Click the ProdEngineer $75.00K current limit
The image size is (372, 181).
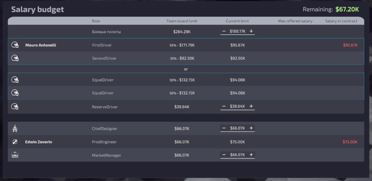tap(238, 142)
